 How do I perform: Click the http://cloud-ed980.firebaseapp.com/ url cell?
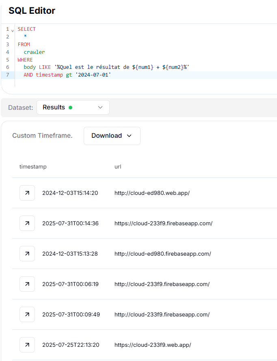pyautogui.click(x=163, y=254)
